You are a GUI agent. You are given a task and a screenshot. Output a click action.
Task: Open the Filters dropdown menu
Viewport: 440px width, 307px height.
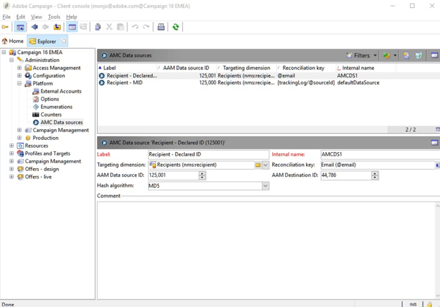pos(361,56)
